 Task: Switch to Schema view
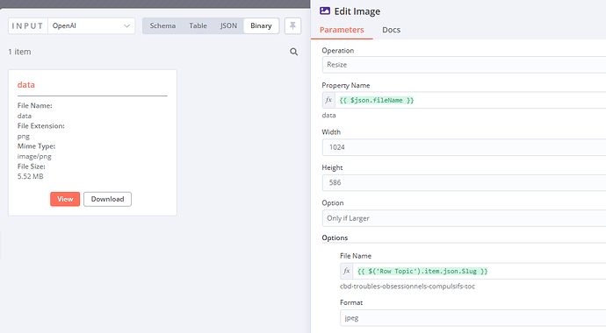(162, 25)
